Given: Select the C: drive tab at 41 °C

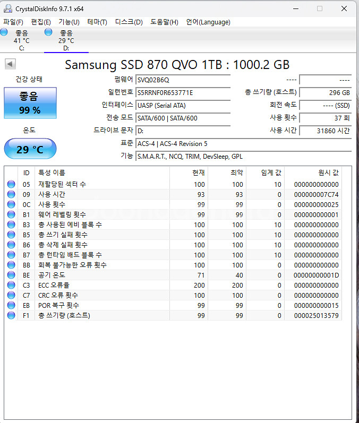Looking at the screenshot, I should click(22, 40).
